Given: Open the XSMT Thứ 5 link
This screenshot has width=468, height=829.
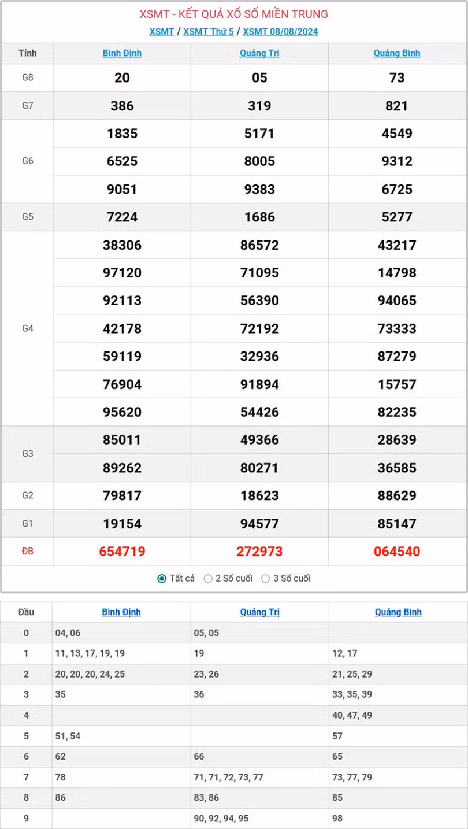Looking at the screenshot, I should (x=208, y=32).
